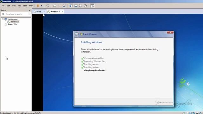Click the 'Installing features' step

tap(92, 64)
